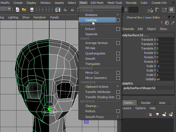The height and width of the screenshot is (132, 176).
Task: Open Quadrangulate options box
Action: (118, 53)
